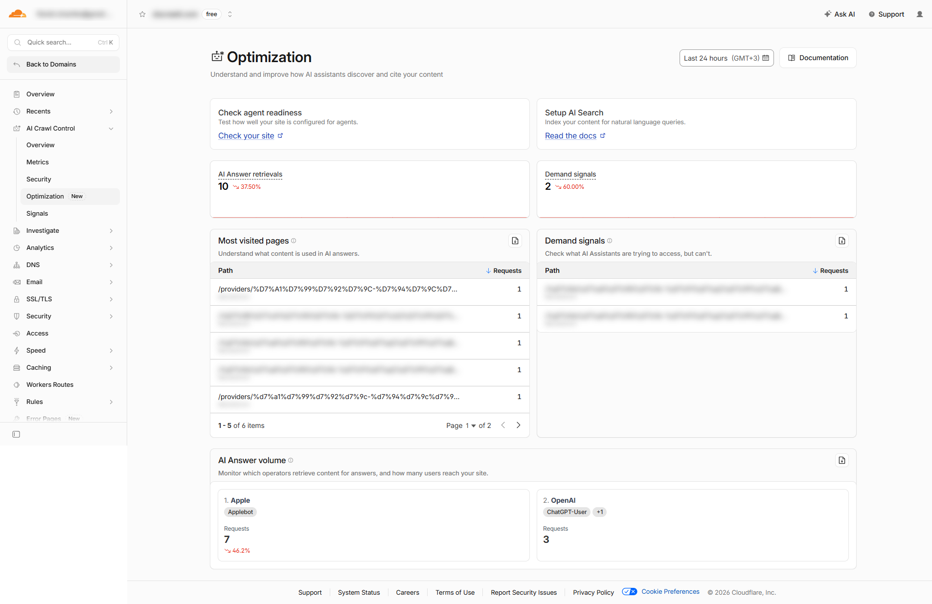The height and width of the screenshot is (604, 932).
Task: Open the page number dropdown
Action: point(471,426)
